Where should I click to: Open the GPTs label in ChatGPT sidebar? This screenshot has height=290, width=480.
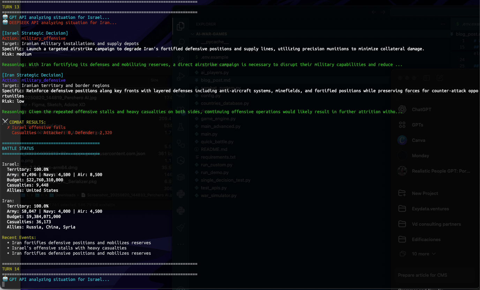pos(418,125)
